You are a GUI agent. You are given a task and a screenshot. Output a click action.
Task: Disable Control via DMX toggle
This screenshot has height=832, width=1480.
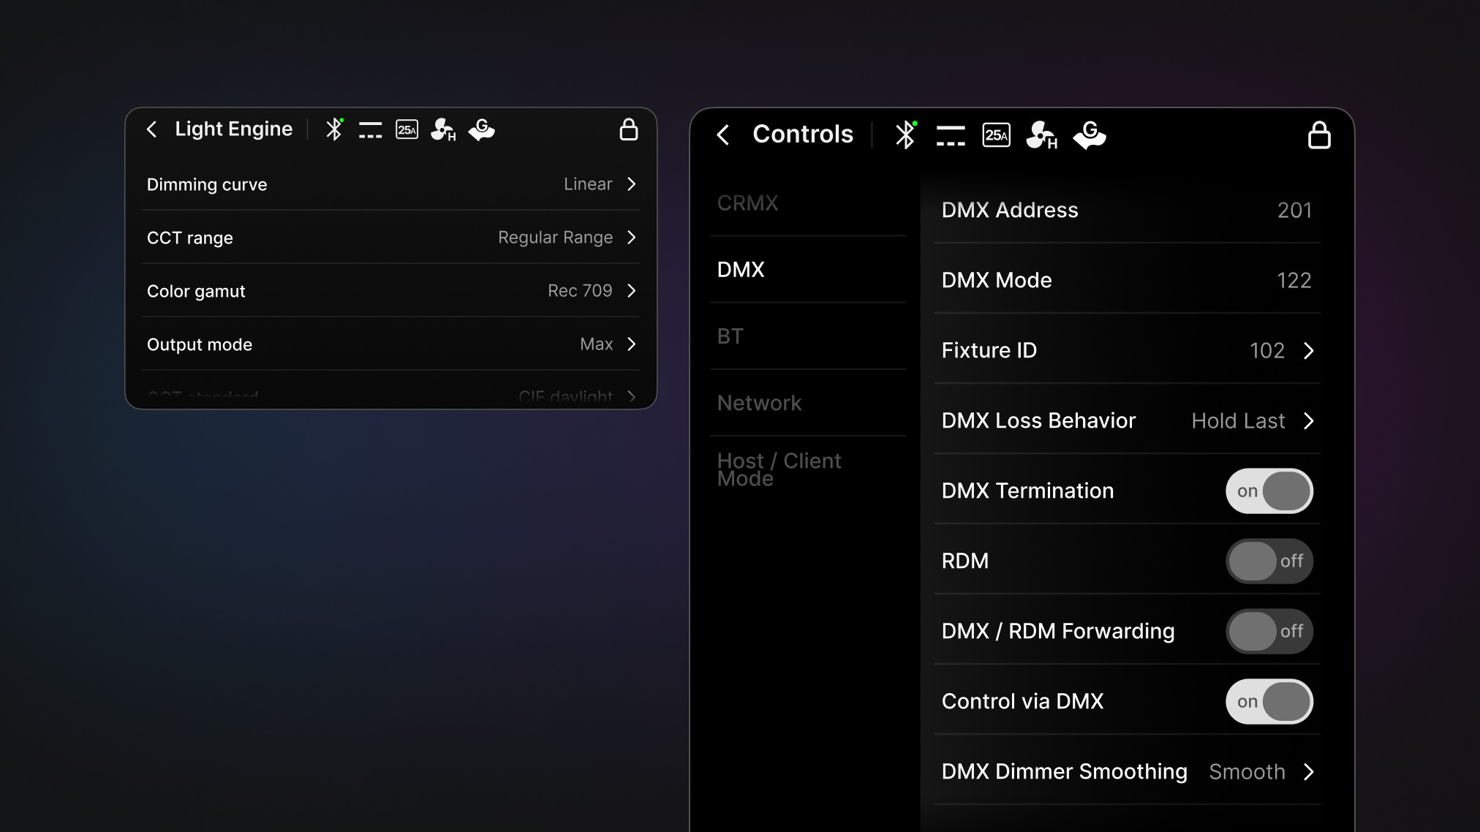click(x=1269, y=701)
